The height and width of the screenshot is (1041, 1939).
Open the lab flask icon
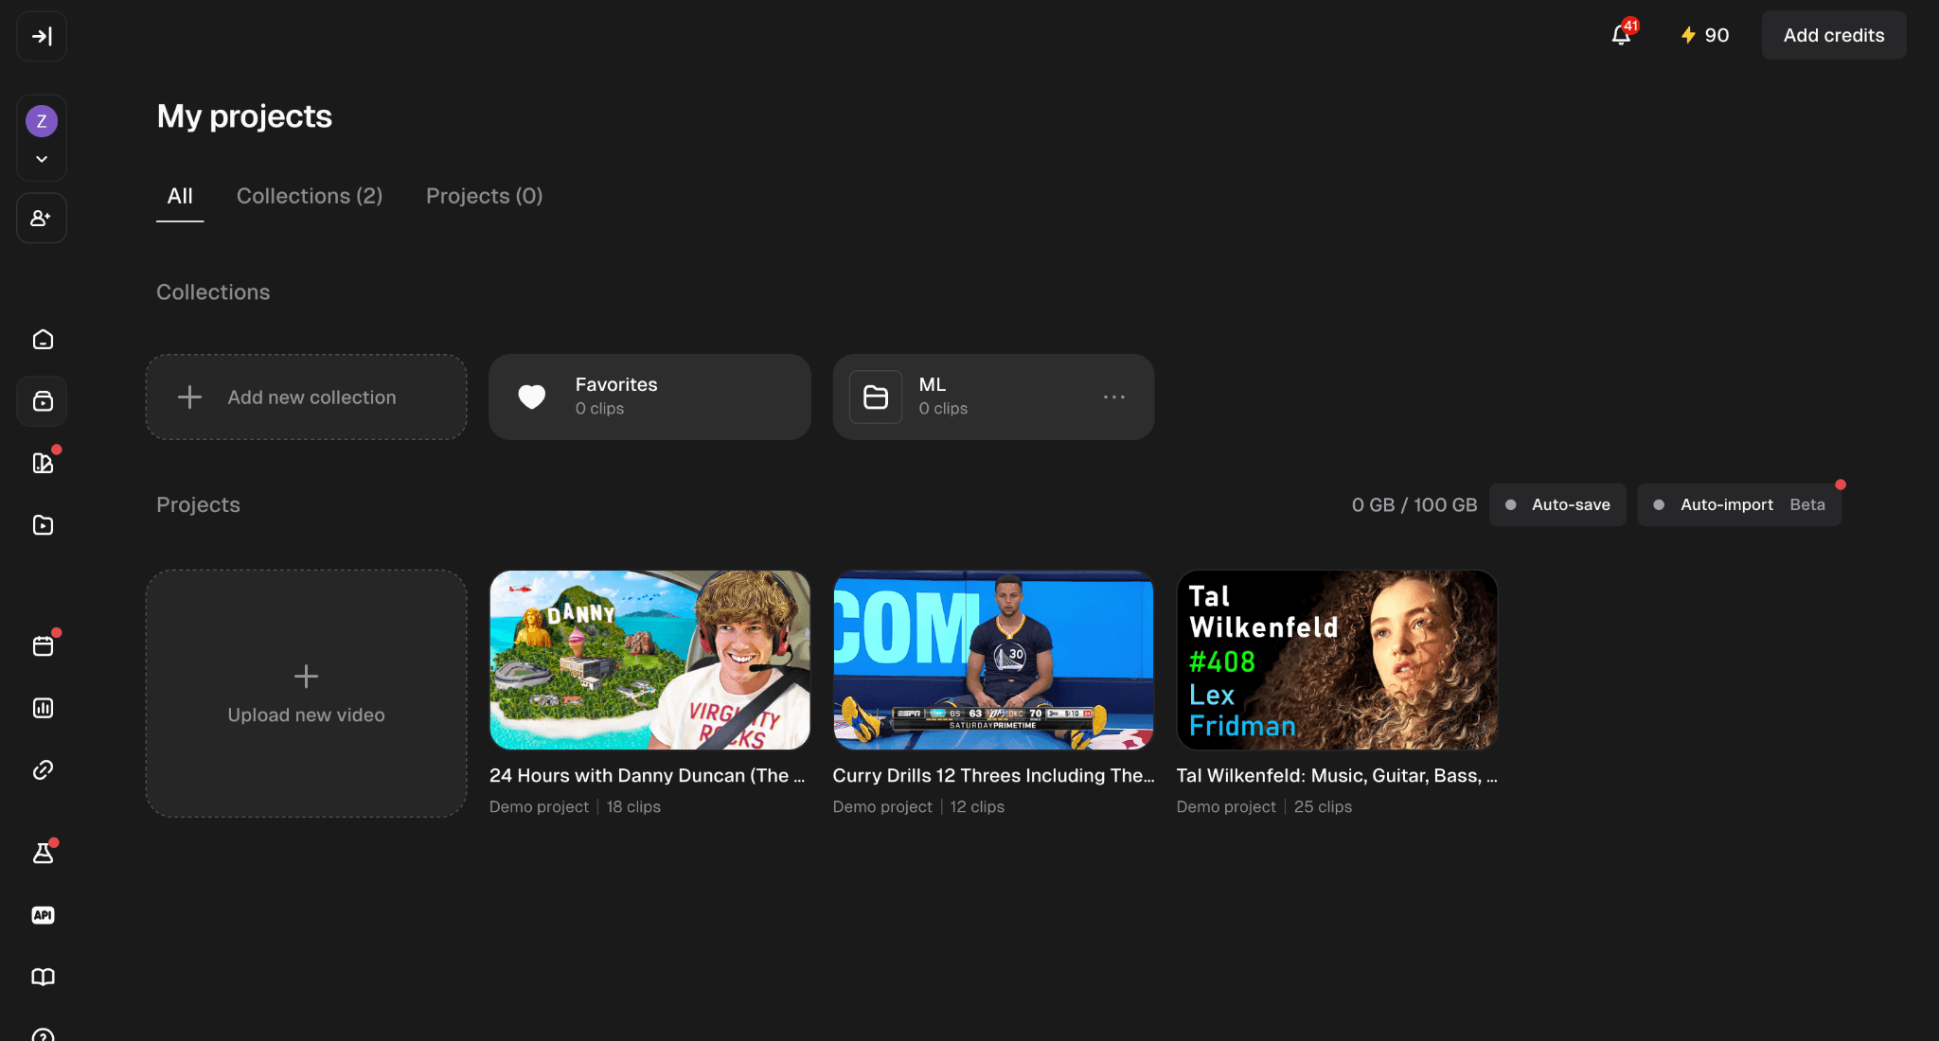pos(43,853)
